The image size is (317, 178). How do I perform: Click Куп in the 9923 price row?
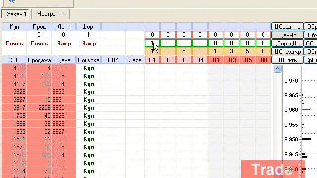click(89, 163)
